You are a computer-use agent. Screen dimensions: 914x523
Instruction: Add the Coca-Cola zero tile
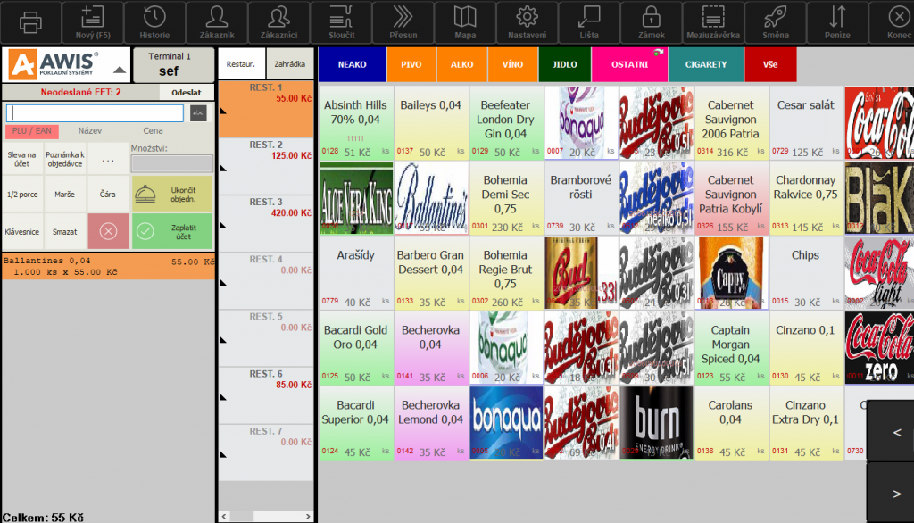pos(879,347)
